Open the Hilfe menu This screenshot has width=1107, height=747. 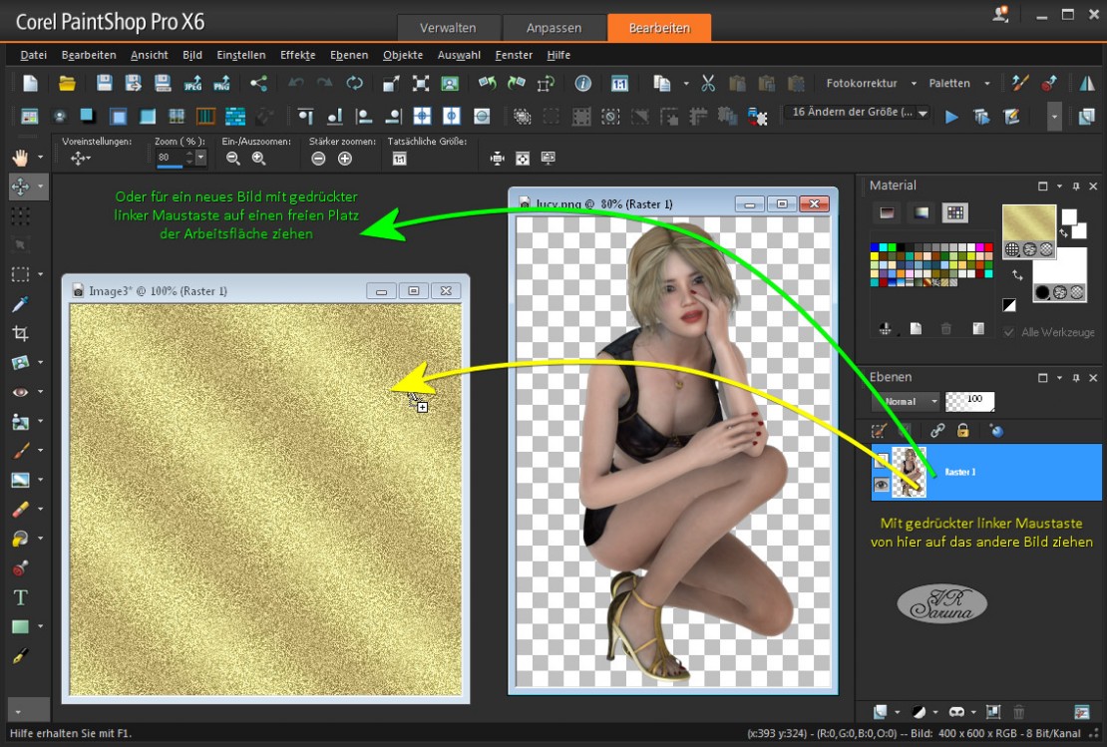pos(557,55)
